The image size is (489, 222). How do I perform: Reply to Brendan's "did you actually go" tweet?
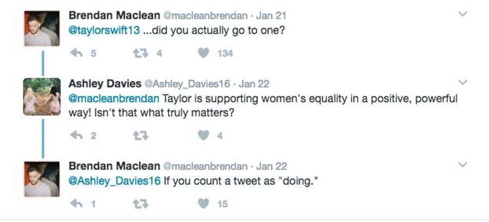coord(76,53)
